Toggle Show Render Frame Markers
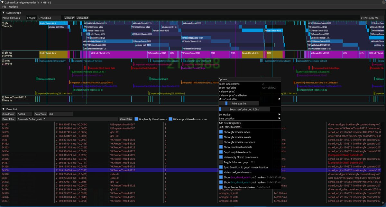The width and height of the screenshot is (386, 207). 221,187
